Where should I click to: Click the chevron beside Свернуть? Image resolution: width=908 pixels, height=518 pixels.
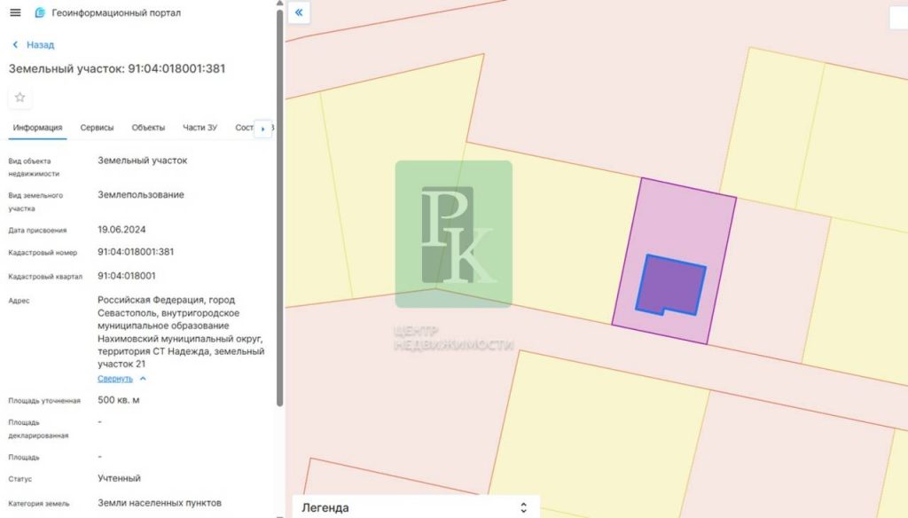click(x=144, y=379)
